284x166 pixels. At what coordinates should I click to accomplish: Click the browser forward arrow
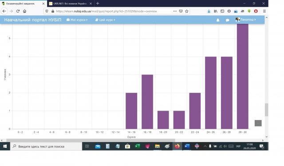(11, 11)
